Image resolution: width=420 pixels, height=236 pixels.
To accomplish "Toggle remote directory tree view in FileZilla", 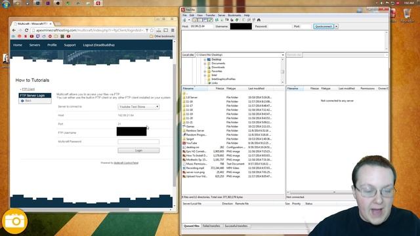I will coord(205,20).
